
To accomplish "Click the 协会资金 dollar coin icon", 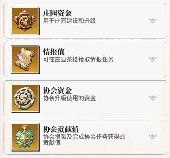I will point(25,98).
